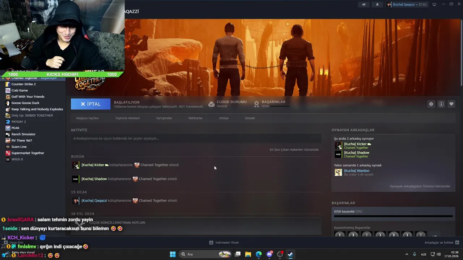Image resolution: width=463 pixels, height=260 pixels.
Task: Click the Steam taskbar icon
Action: tap(290, 254)
